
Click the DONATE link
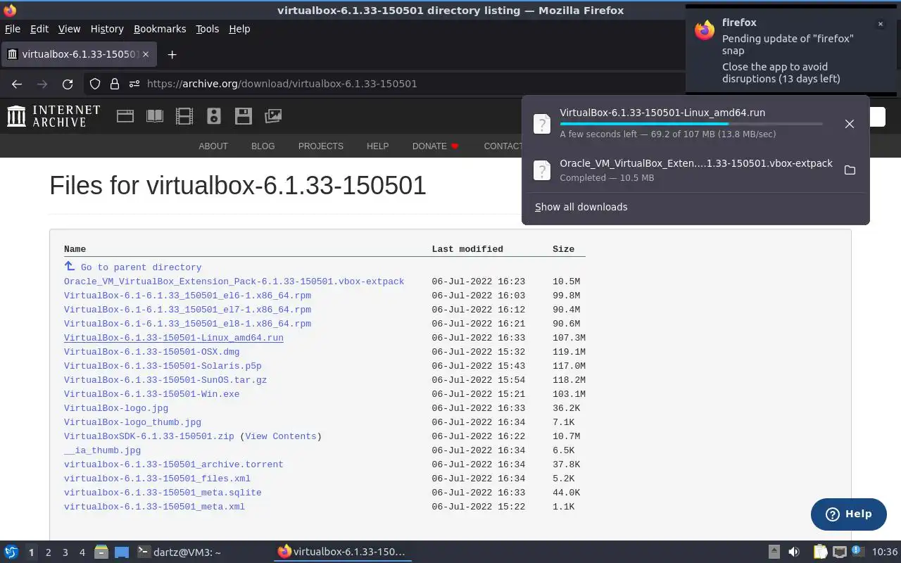tap(436, 146)
